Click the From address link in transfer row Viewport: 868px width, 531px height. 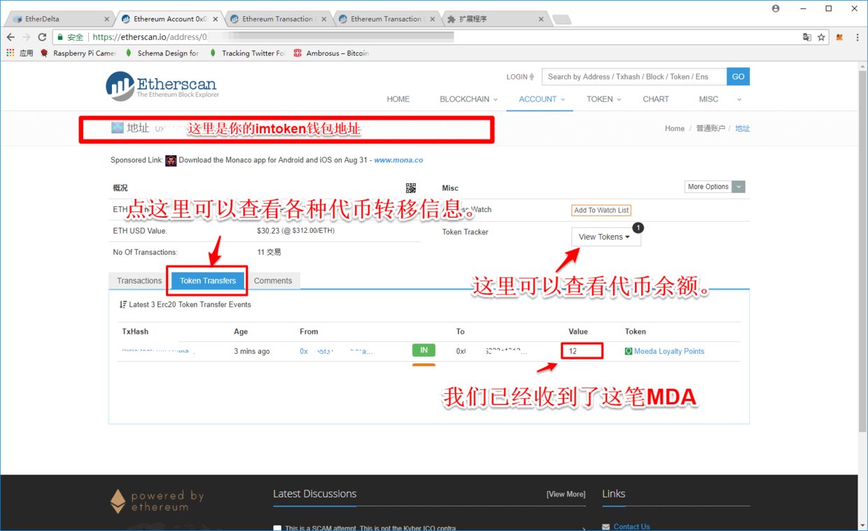click(x=336, y=351)
